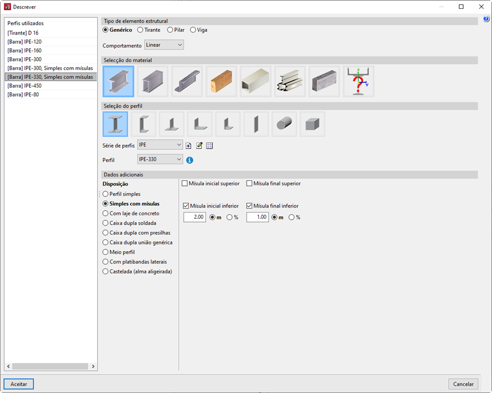This screenshot has height=393, width=492.
Task: Edit the profile series pencil icon
Action: pos(199,145)
